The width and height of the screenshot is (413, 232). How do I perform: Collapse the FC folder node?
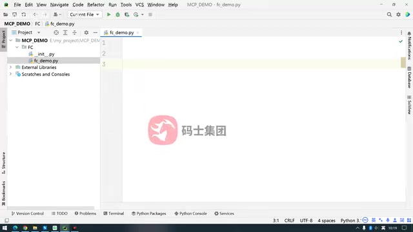(x=17, y=47)
